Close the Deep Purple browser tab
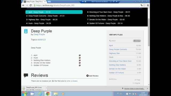Screen dimensions: 171x96 [45, 2]
